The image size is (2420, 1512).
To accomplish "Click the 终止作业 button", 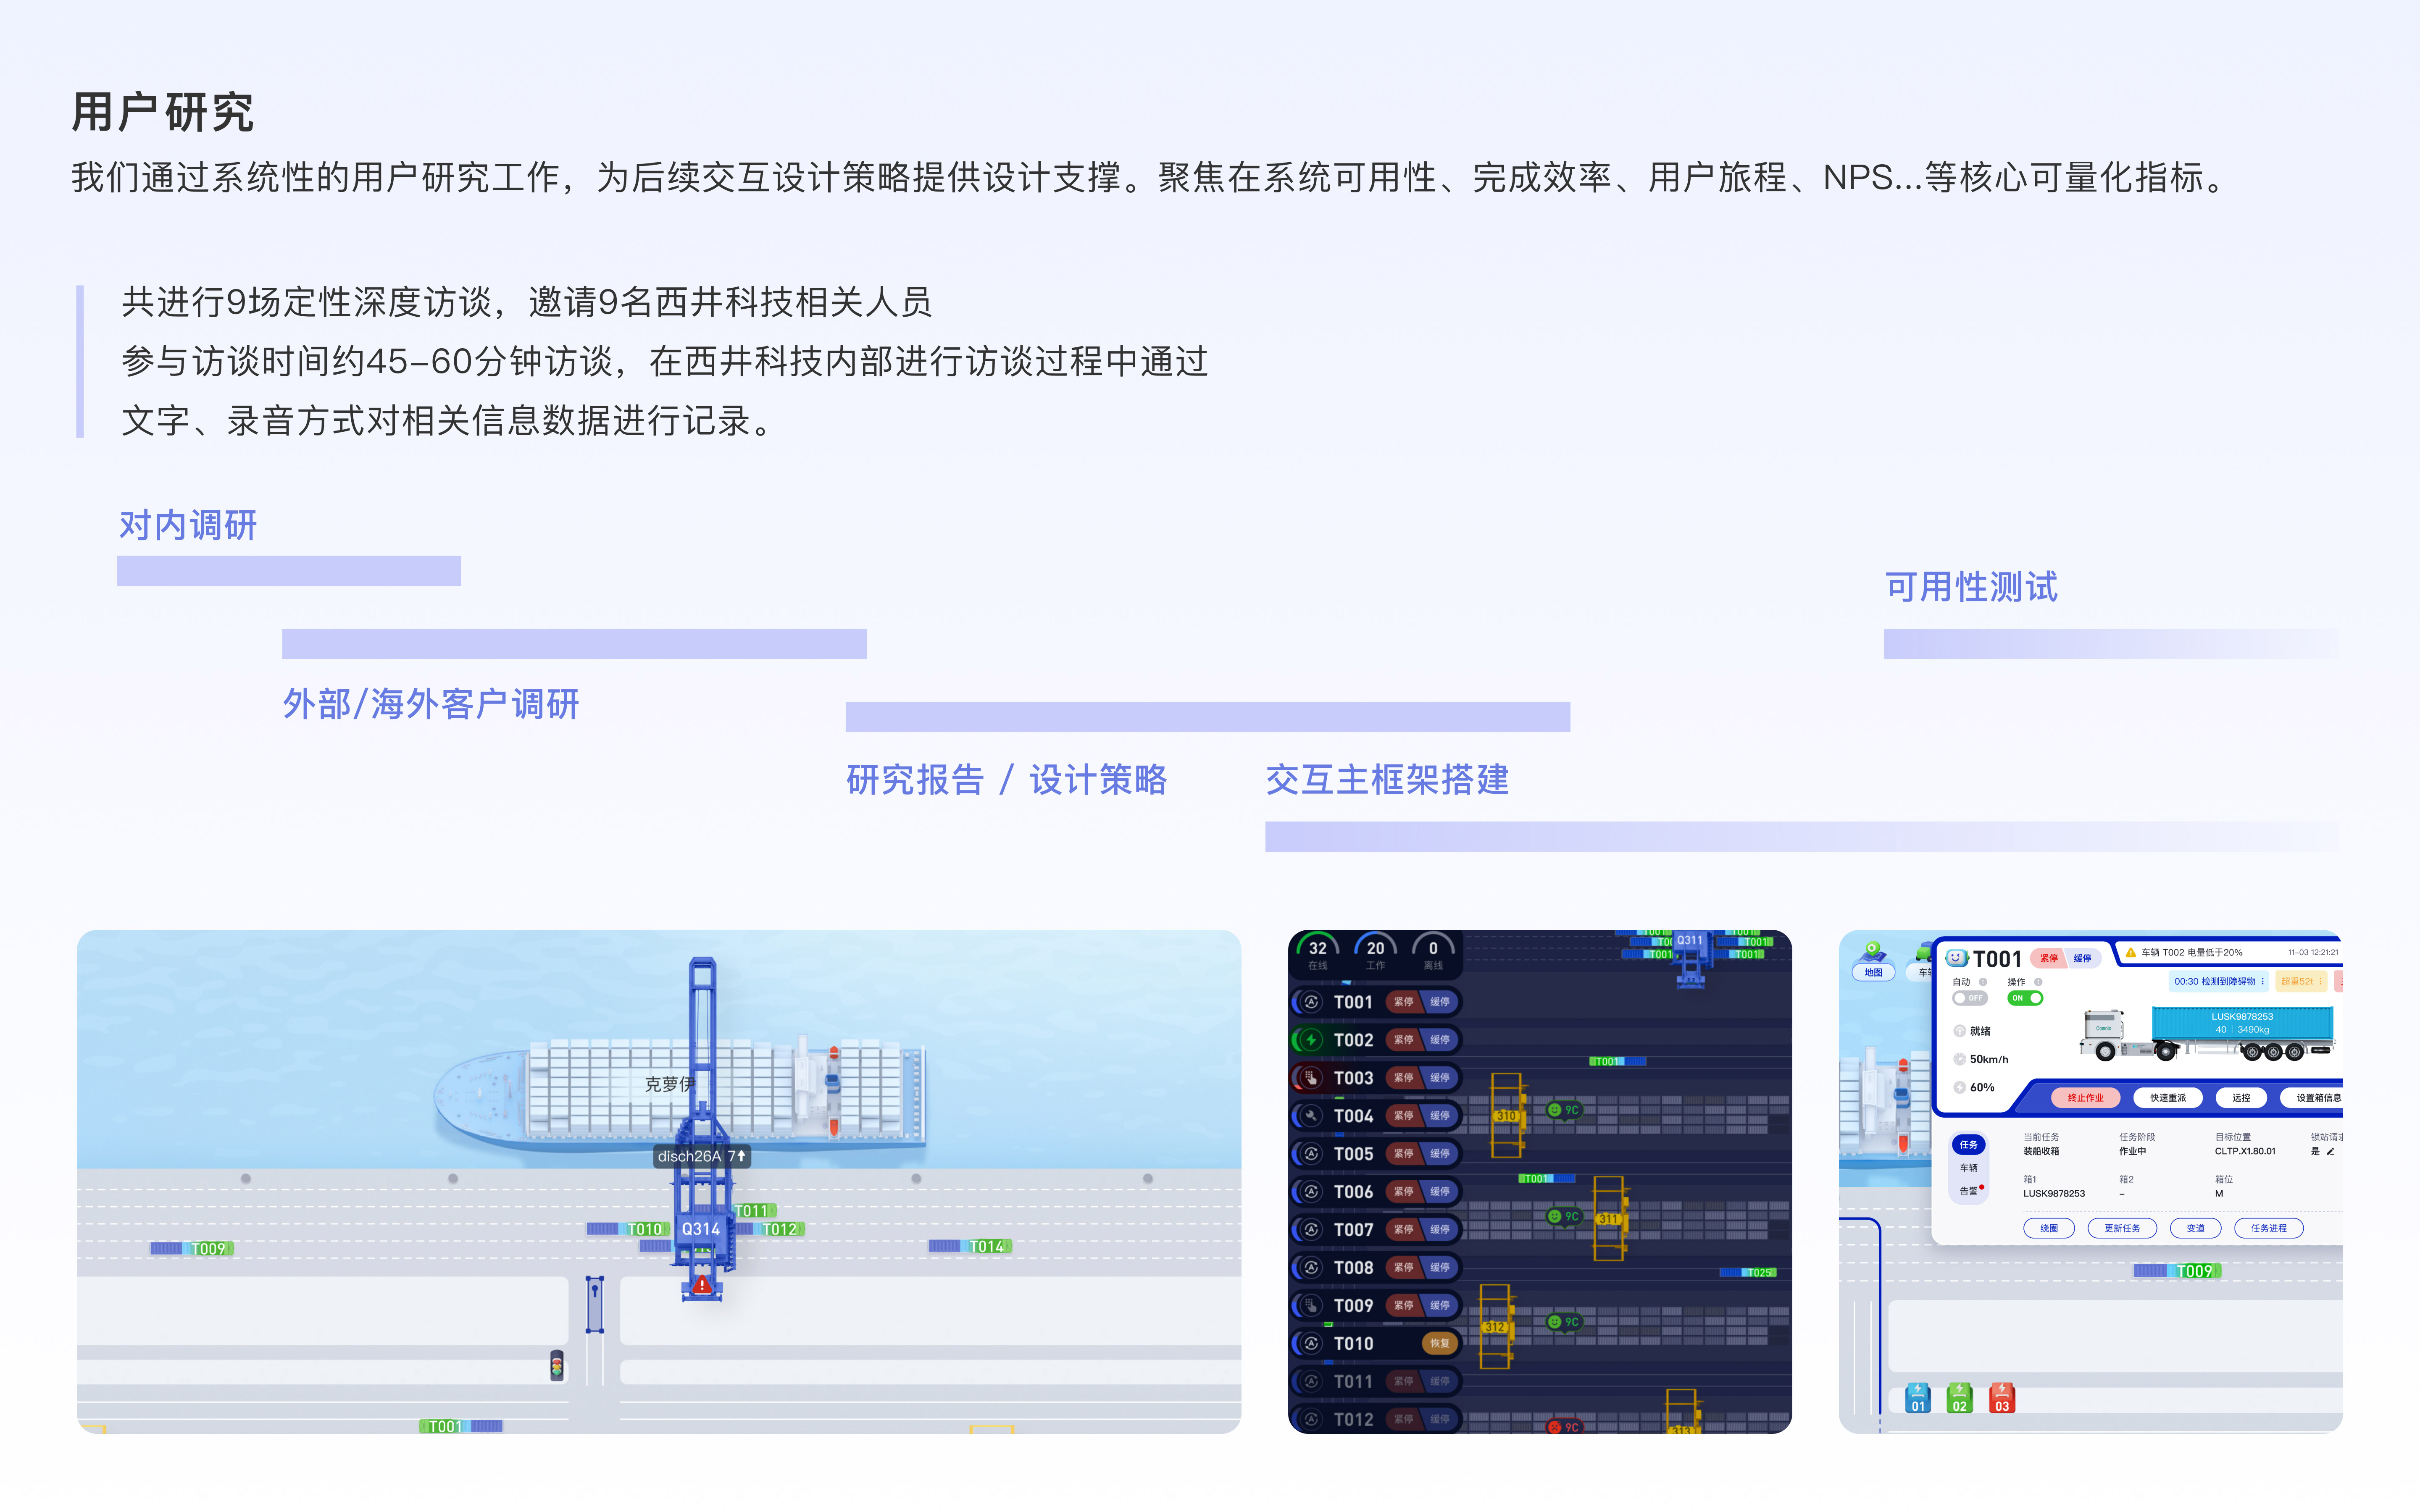I will click(2086, 1098).
